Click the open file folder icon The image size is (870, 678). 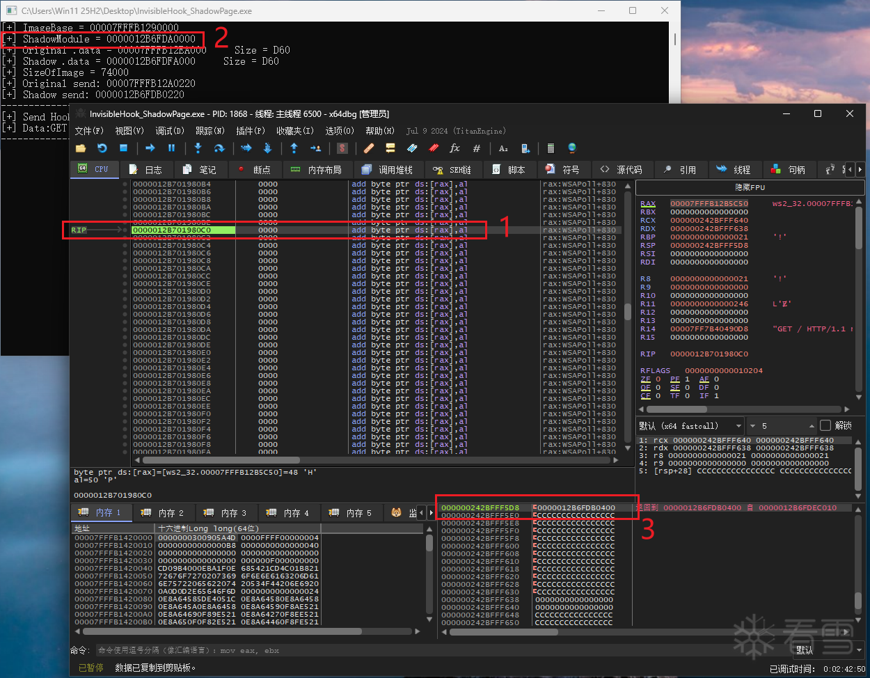(81, 148)
